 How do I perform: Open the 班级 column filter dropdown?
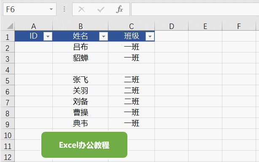[150, 37]
